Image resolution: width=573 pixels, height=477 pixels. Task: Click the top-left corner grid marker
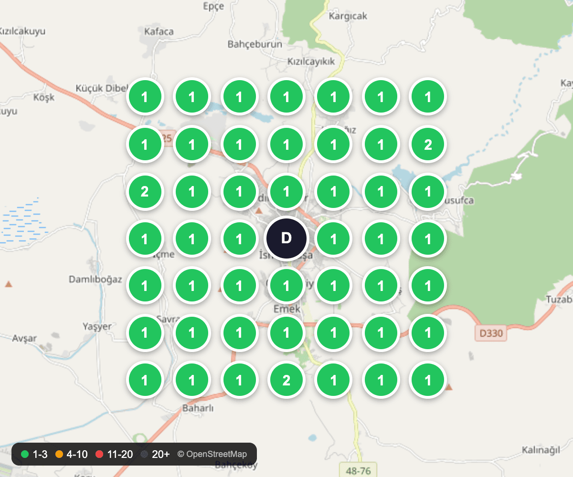pyautogui.click(x=145, y=97)
